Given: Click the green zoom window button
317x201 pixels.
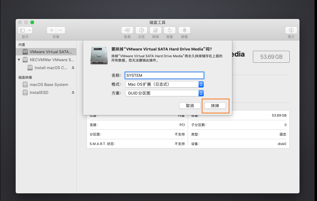Looking at the screenshot, I should [32, 22].
